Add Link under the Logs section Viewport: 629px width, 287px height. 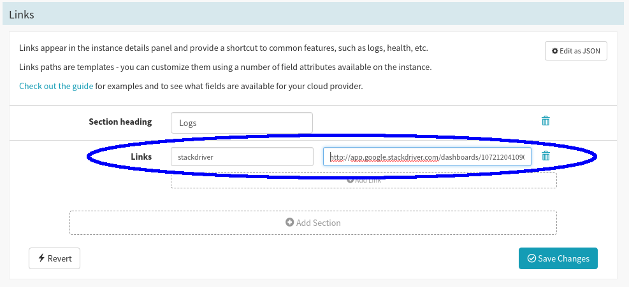[363, 180]
